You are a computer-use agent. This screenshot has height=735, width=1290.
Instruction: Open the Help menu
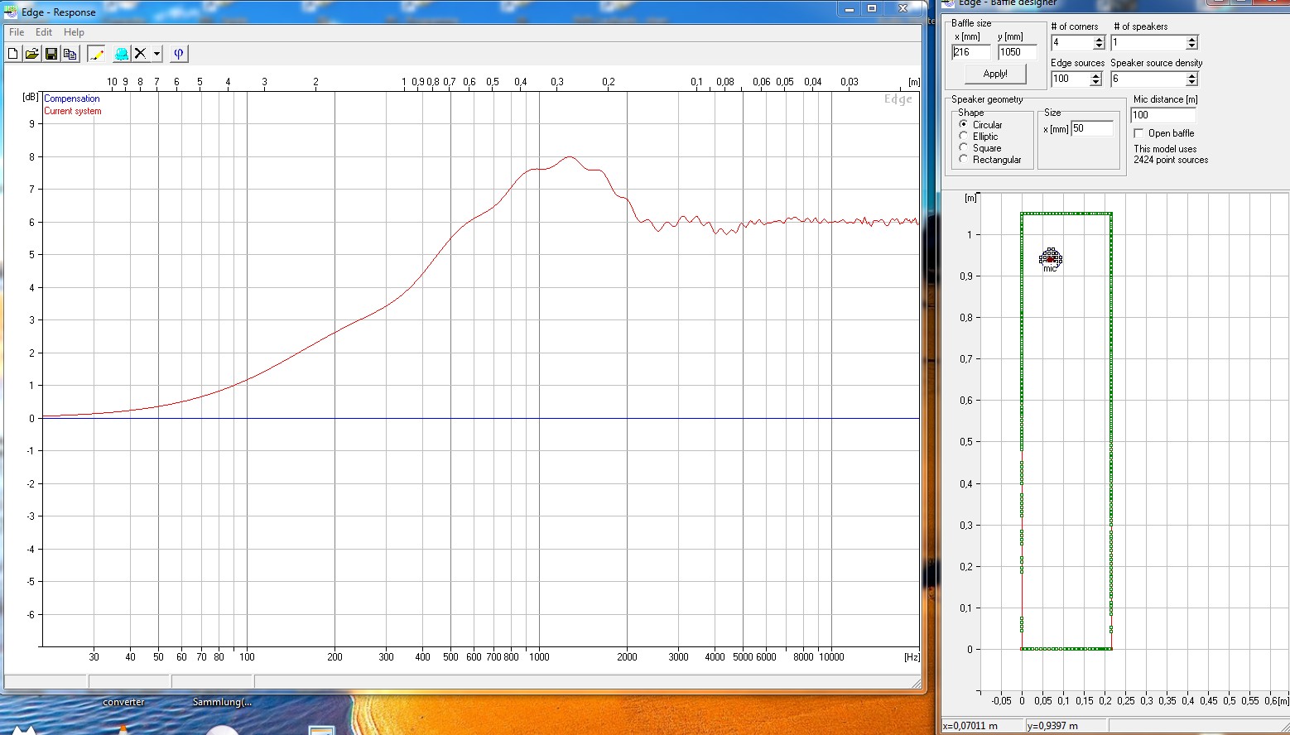click(x=74, y=32)
